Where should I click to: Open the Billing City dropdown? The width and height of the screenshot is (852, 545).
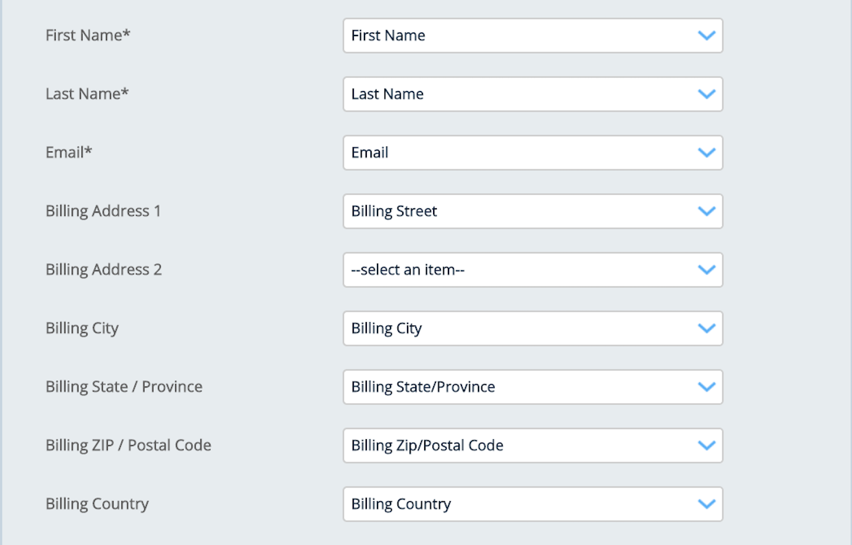click(532, 328)
